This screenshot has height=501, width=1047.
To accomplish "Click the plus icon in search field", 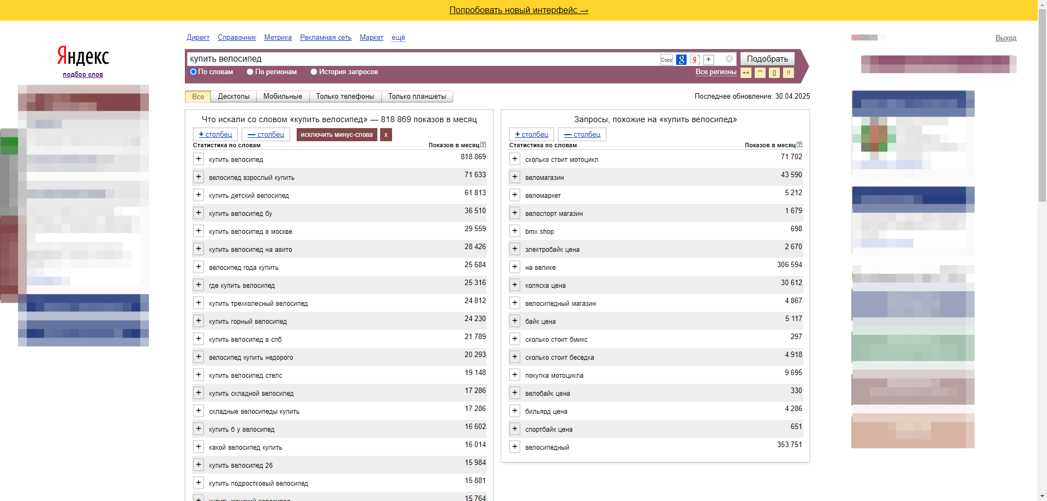I will point(708,60).
